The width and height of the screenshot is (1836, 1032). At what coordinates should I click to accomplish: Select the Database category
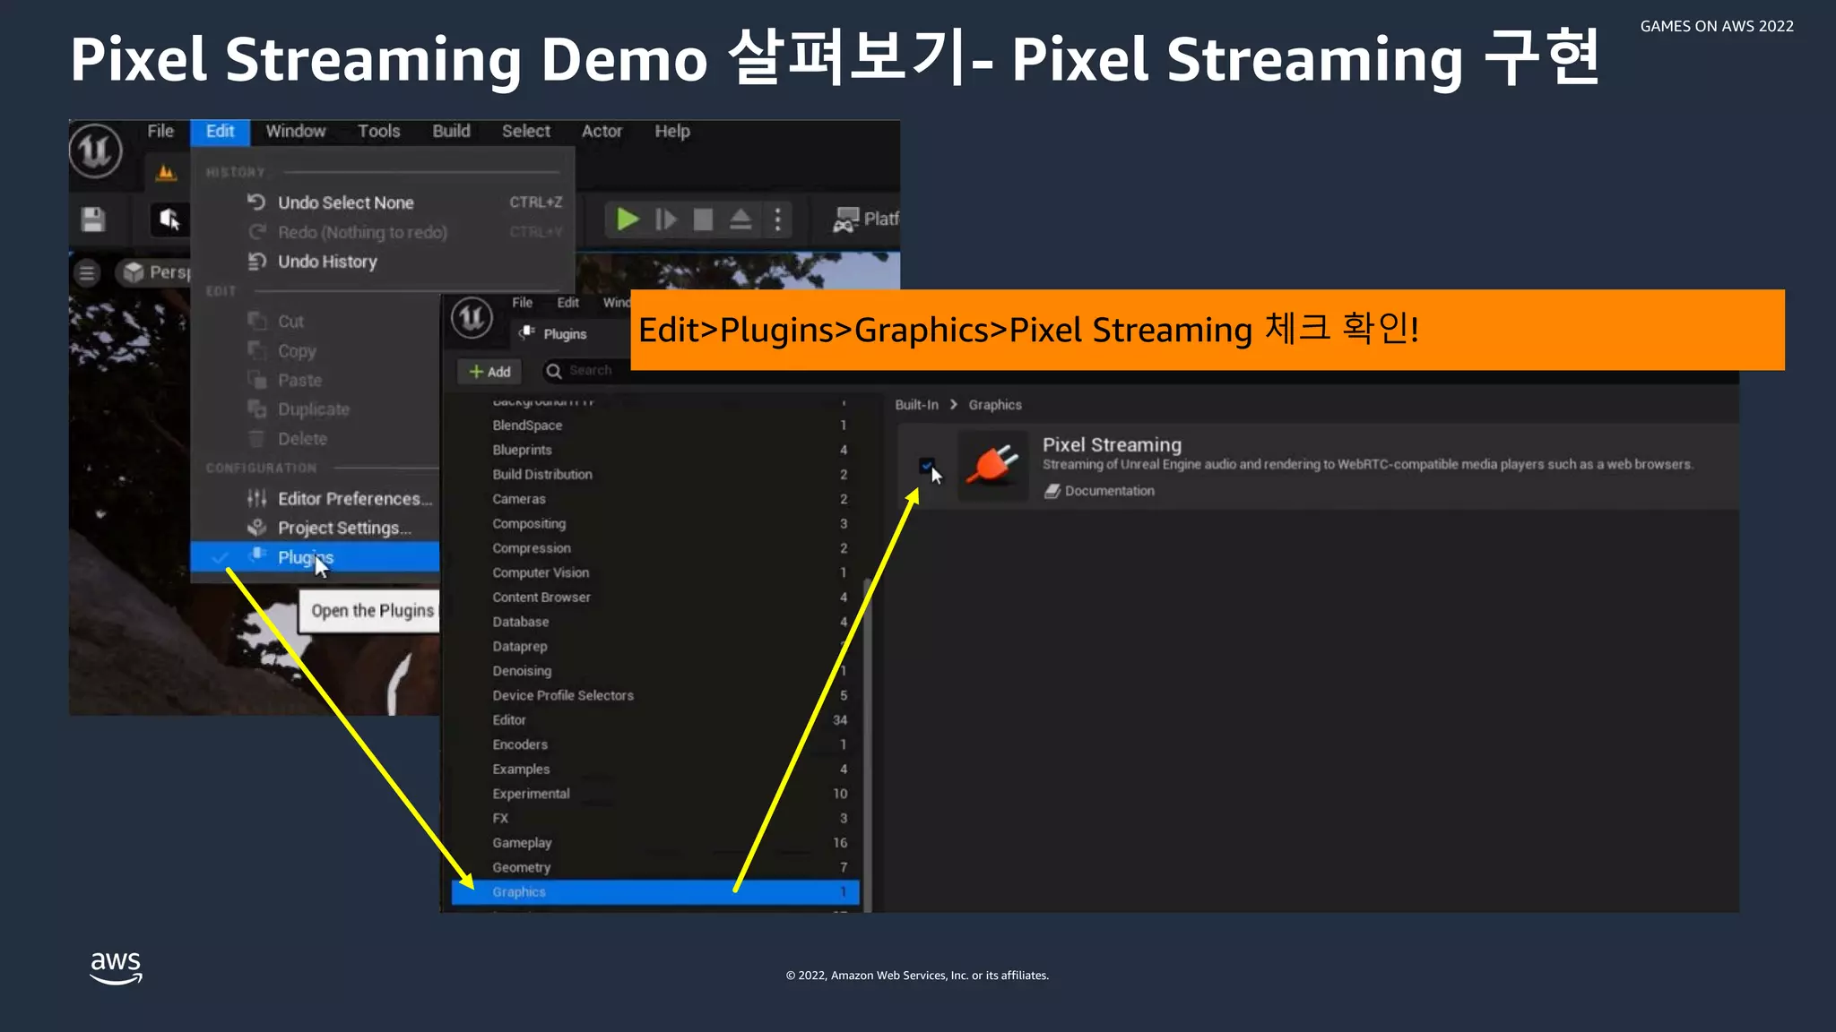click(x=654, y=622)
